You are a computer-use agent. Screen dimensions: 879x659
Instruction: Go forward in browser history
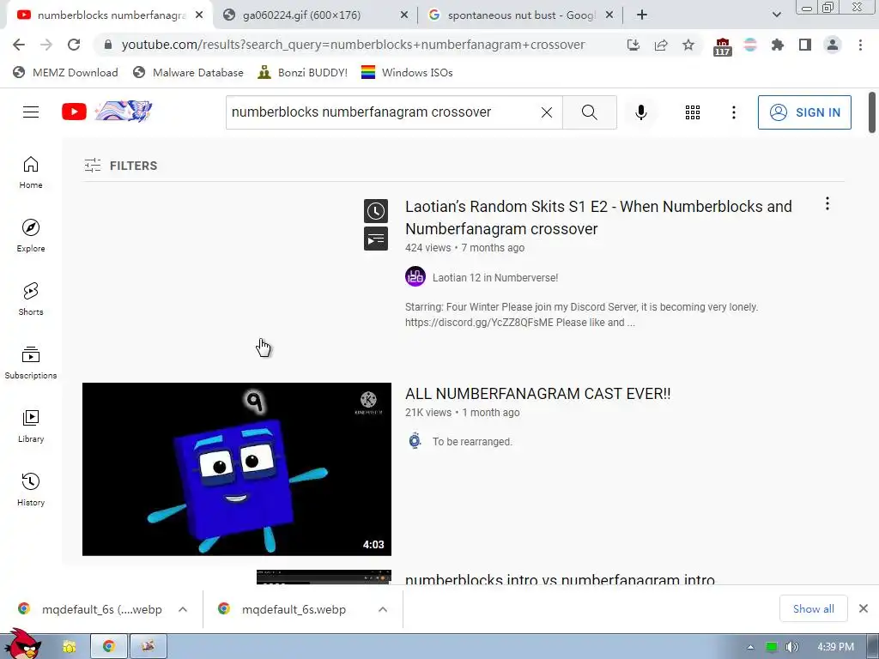(46, 45)
